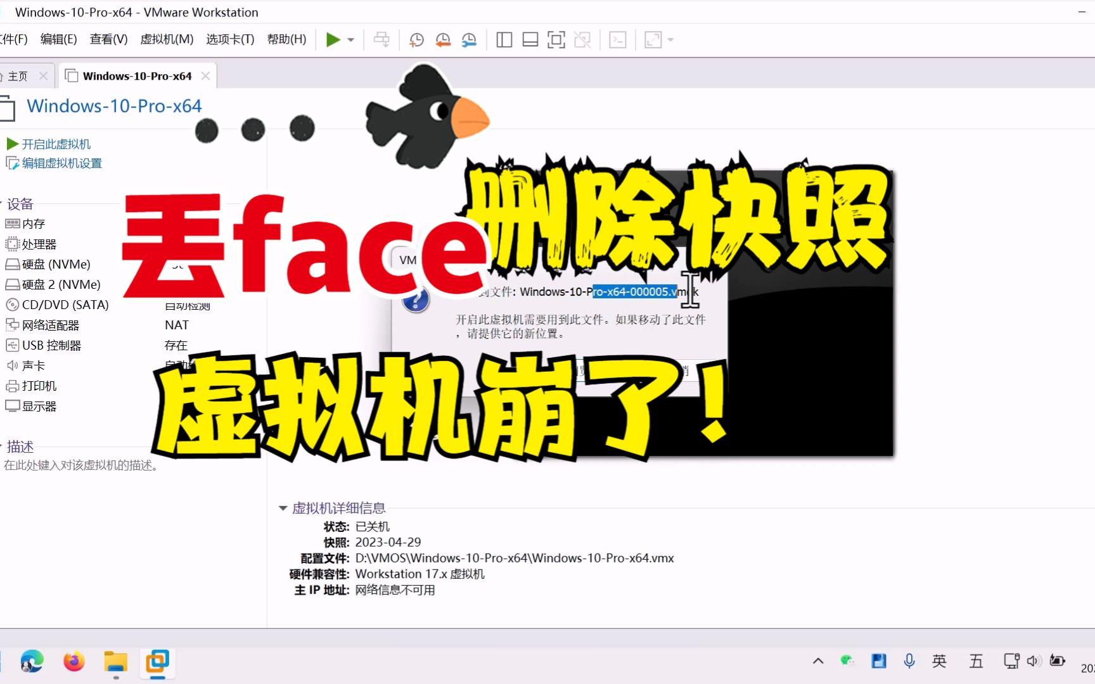1095x684 pixels.
Task: Select the Windows-10-Pro-x64 tab
Action: 138,76
